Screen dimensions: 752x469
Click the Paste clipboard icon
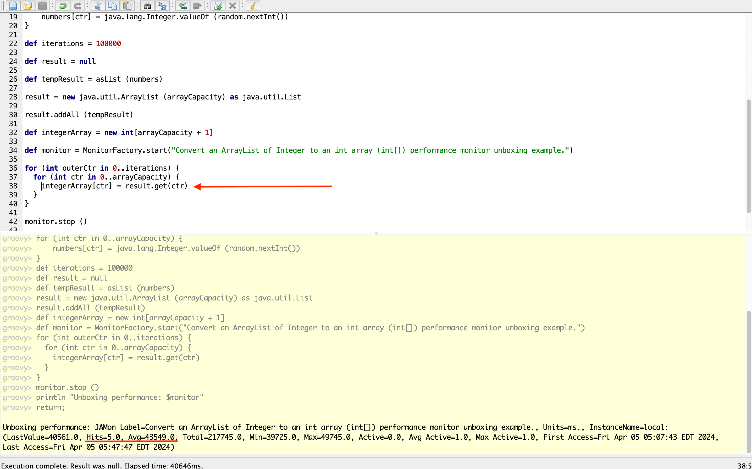(127, 5)
